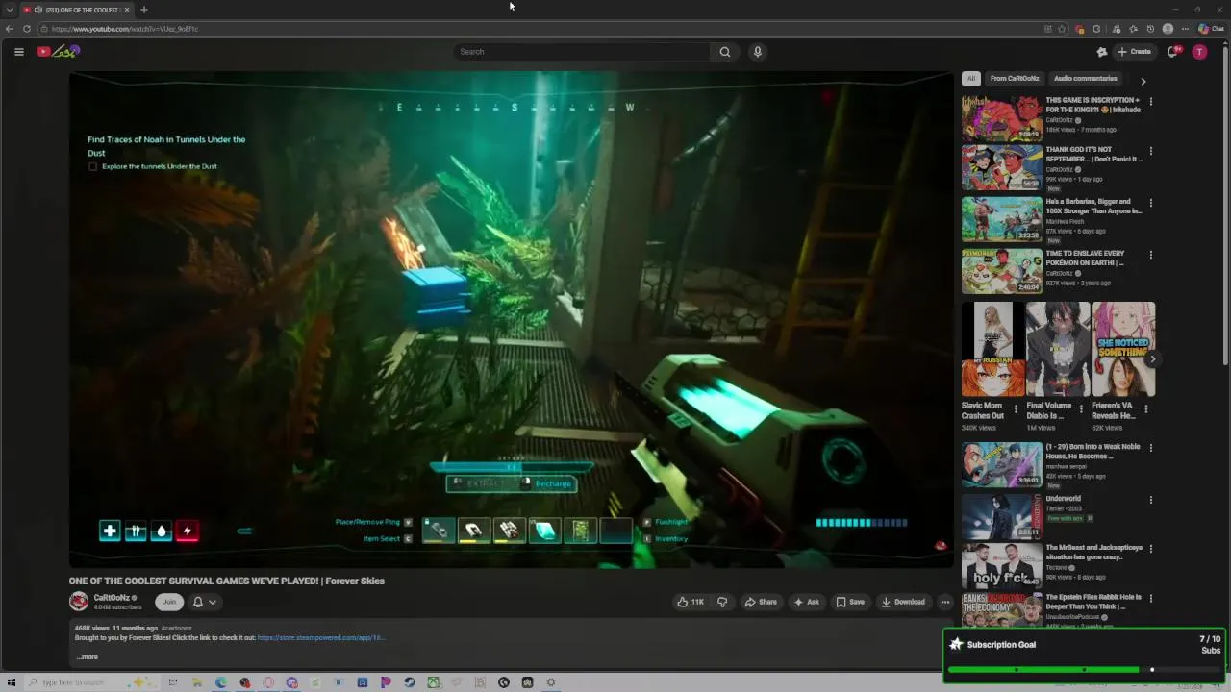The image size is (1231, 692).
Task: Go to YouTube home via logo
Action: point(58,51)
